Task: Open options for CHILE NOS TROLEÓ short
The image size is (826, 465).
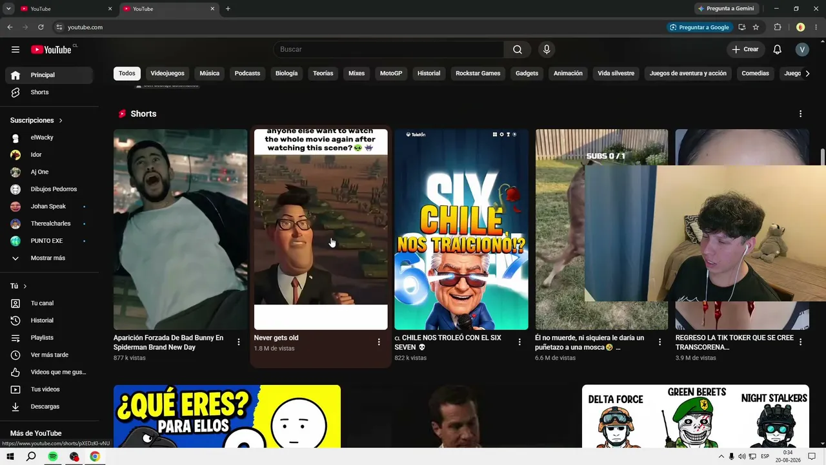Action: click(x=519, y=342)
